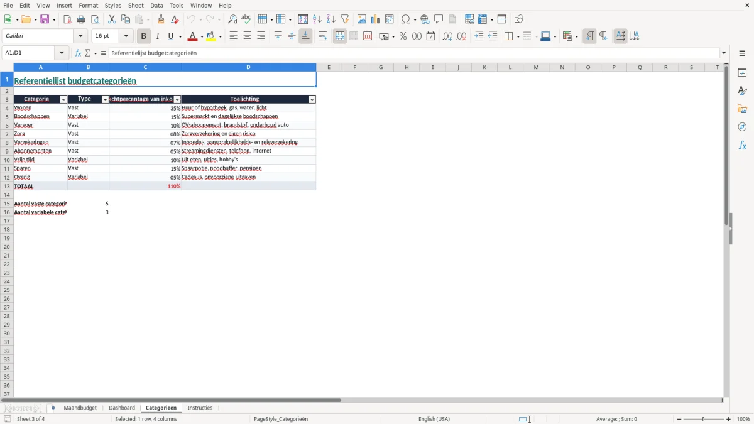Expand the Name Box dropdown
754x424 pixels.
[62, 53]
